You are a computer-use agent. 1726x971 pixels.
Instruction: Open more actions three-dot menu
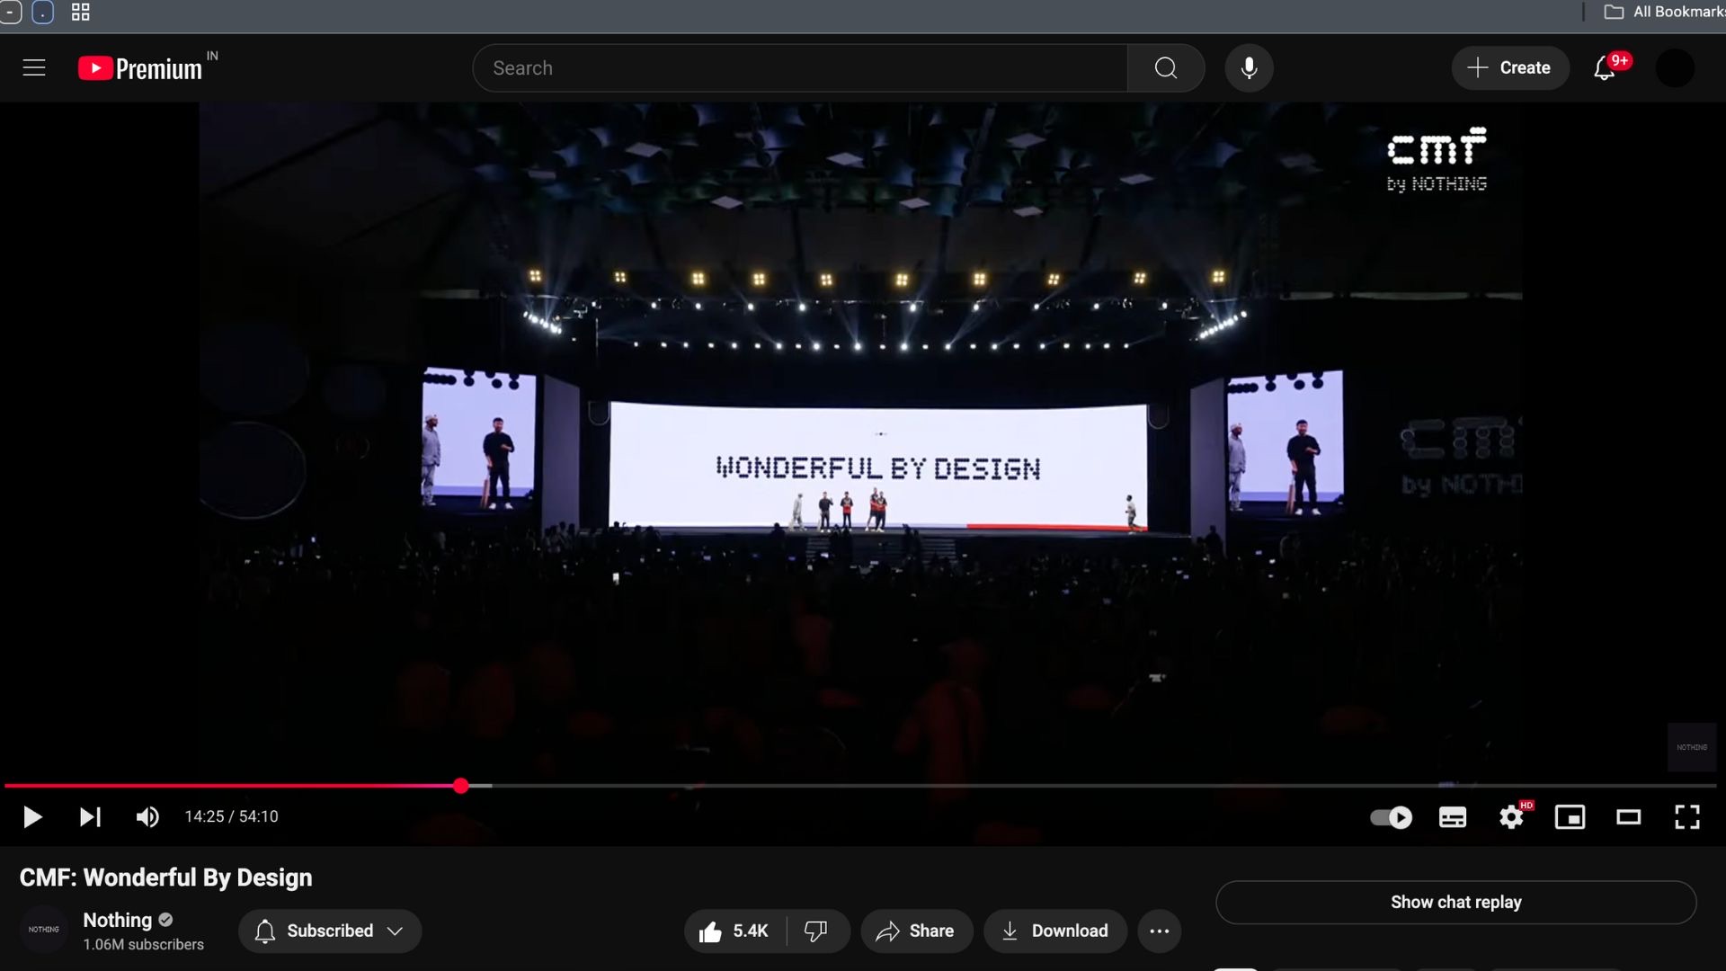pyautogui.click(x=1160, y=931)
